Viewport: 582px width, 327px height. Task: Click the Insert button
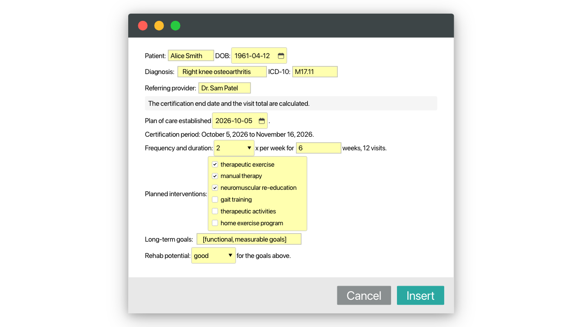coord(421,295)
